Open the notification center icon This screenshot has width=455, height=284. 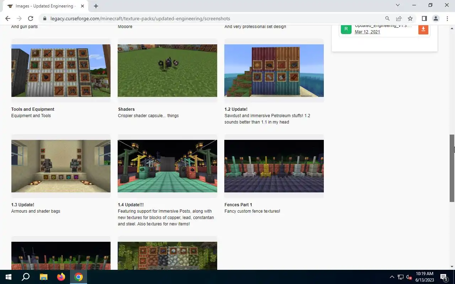pos(444,277)
